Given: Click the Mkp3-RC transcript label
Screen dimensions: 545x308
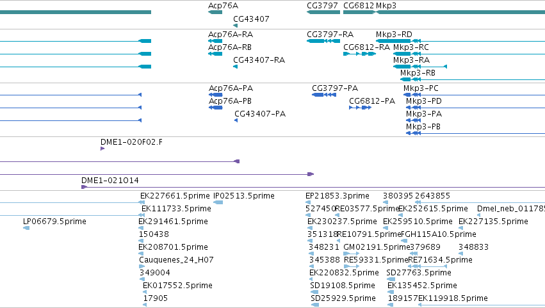Looking at the screenshot, I should click(411, 47).
